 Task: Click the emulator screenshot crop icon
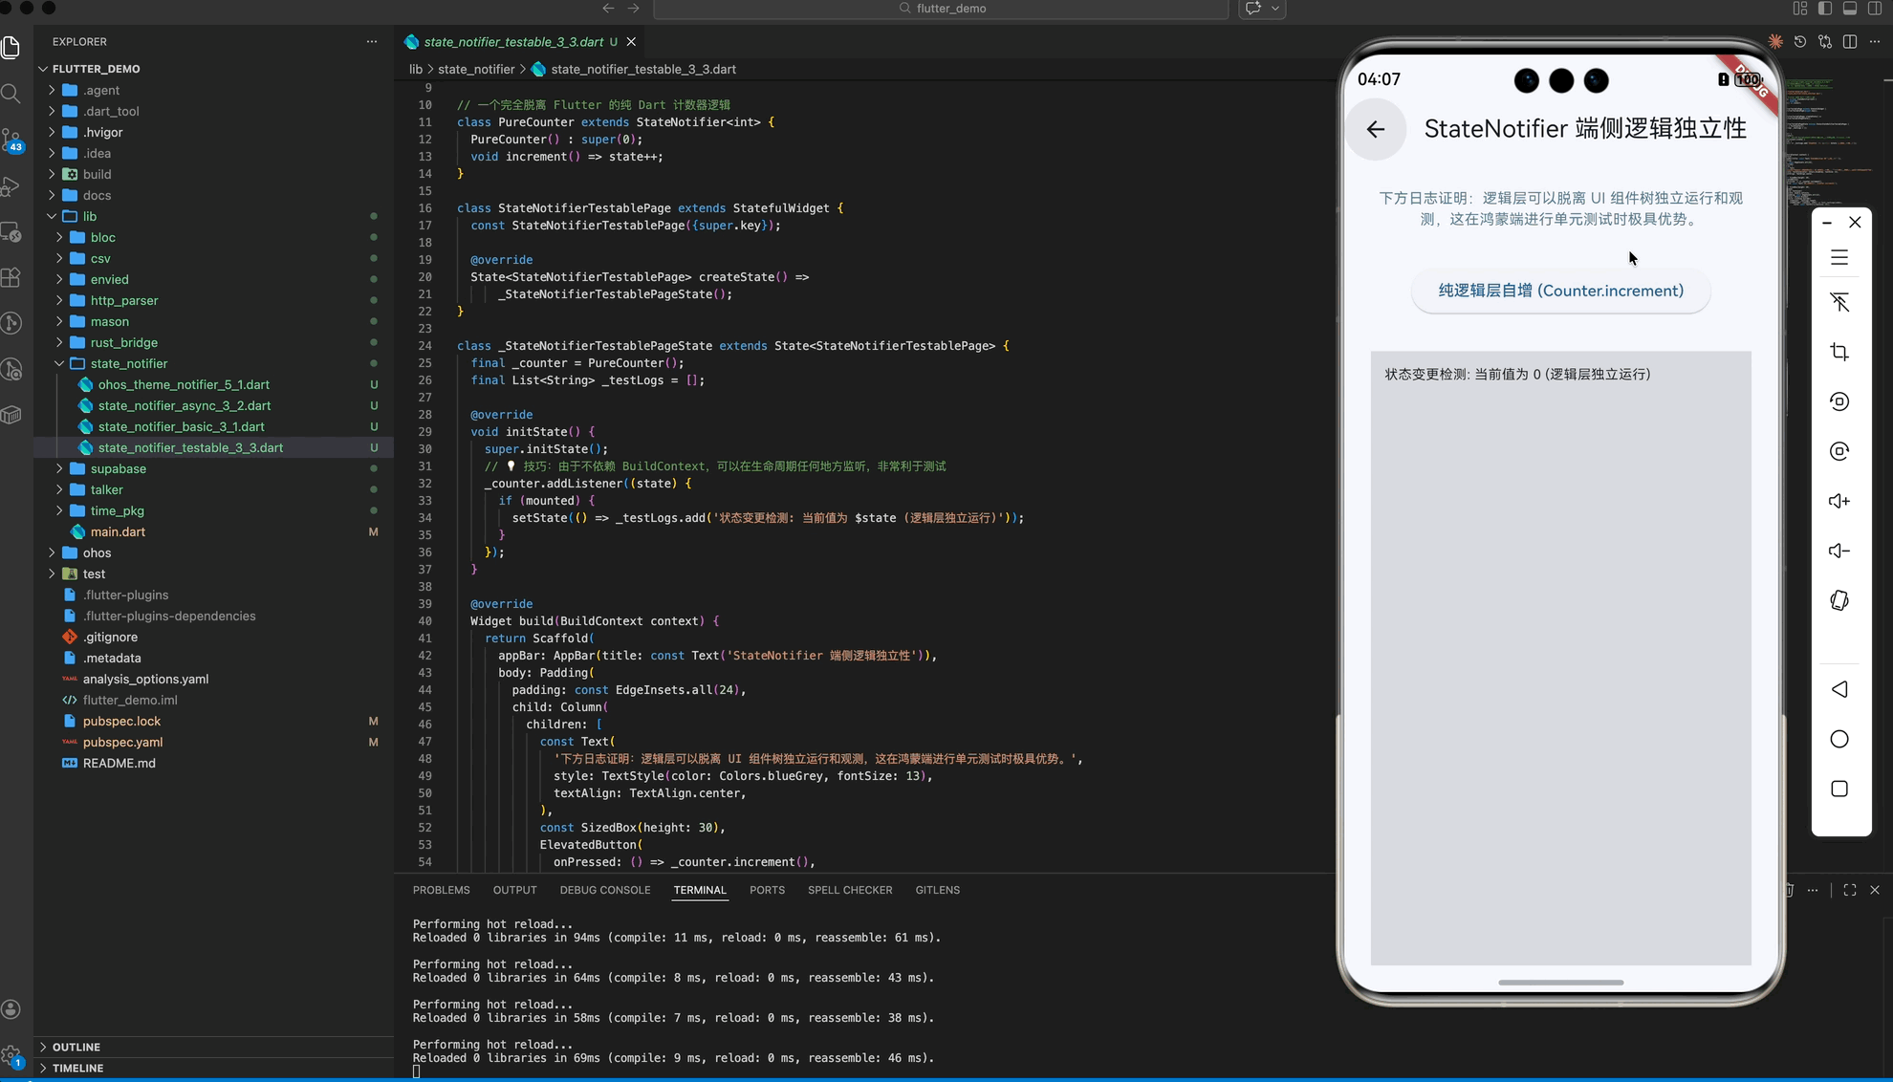point(1839,352)
